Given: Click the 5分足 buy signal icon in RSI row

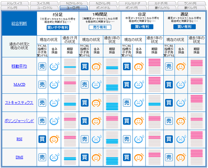Looking at the screenshot, I should (x=42, y=139).
